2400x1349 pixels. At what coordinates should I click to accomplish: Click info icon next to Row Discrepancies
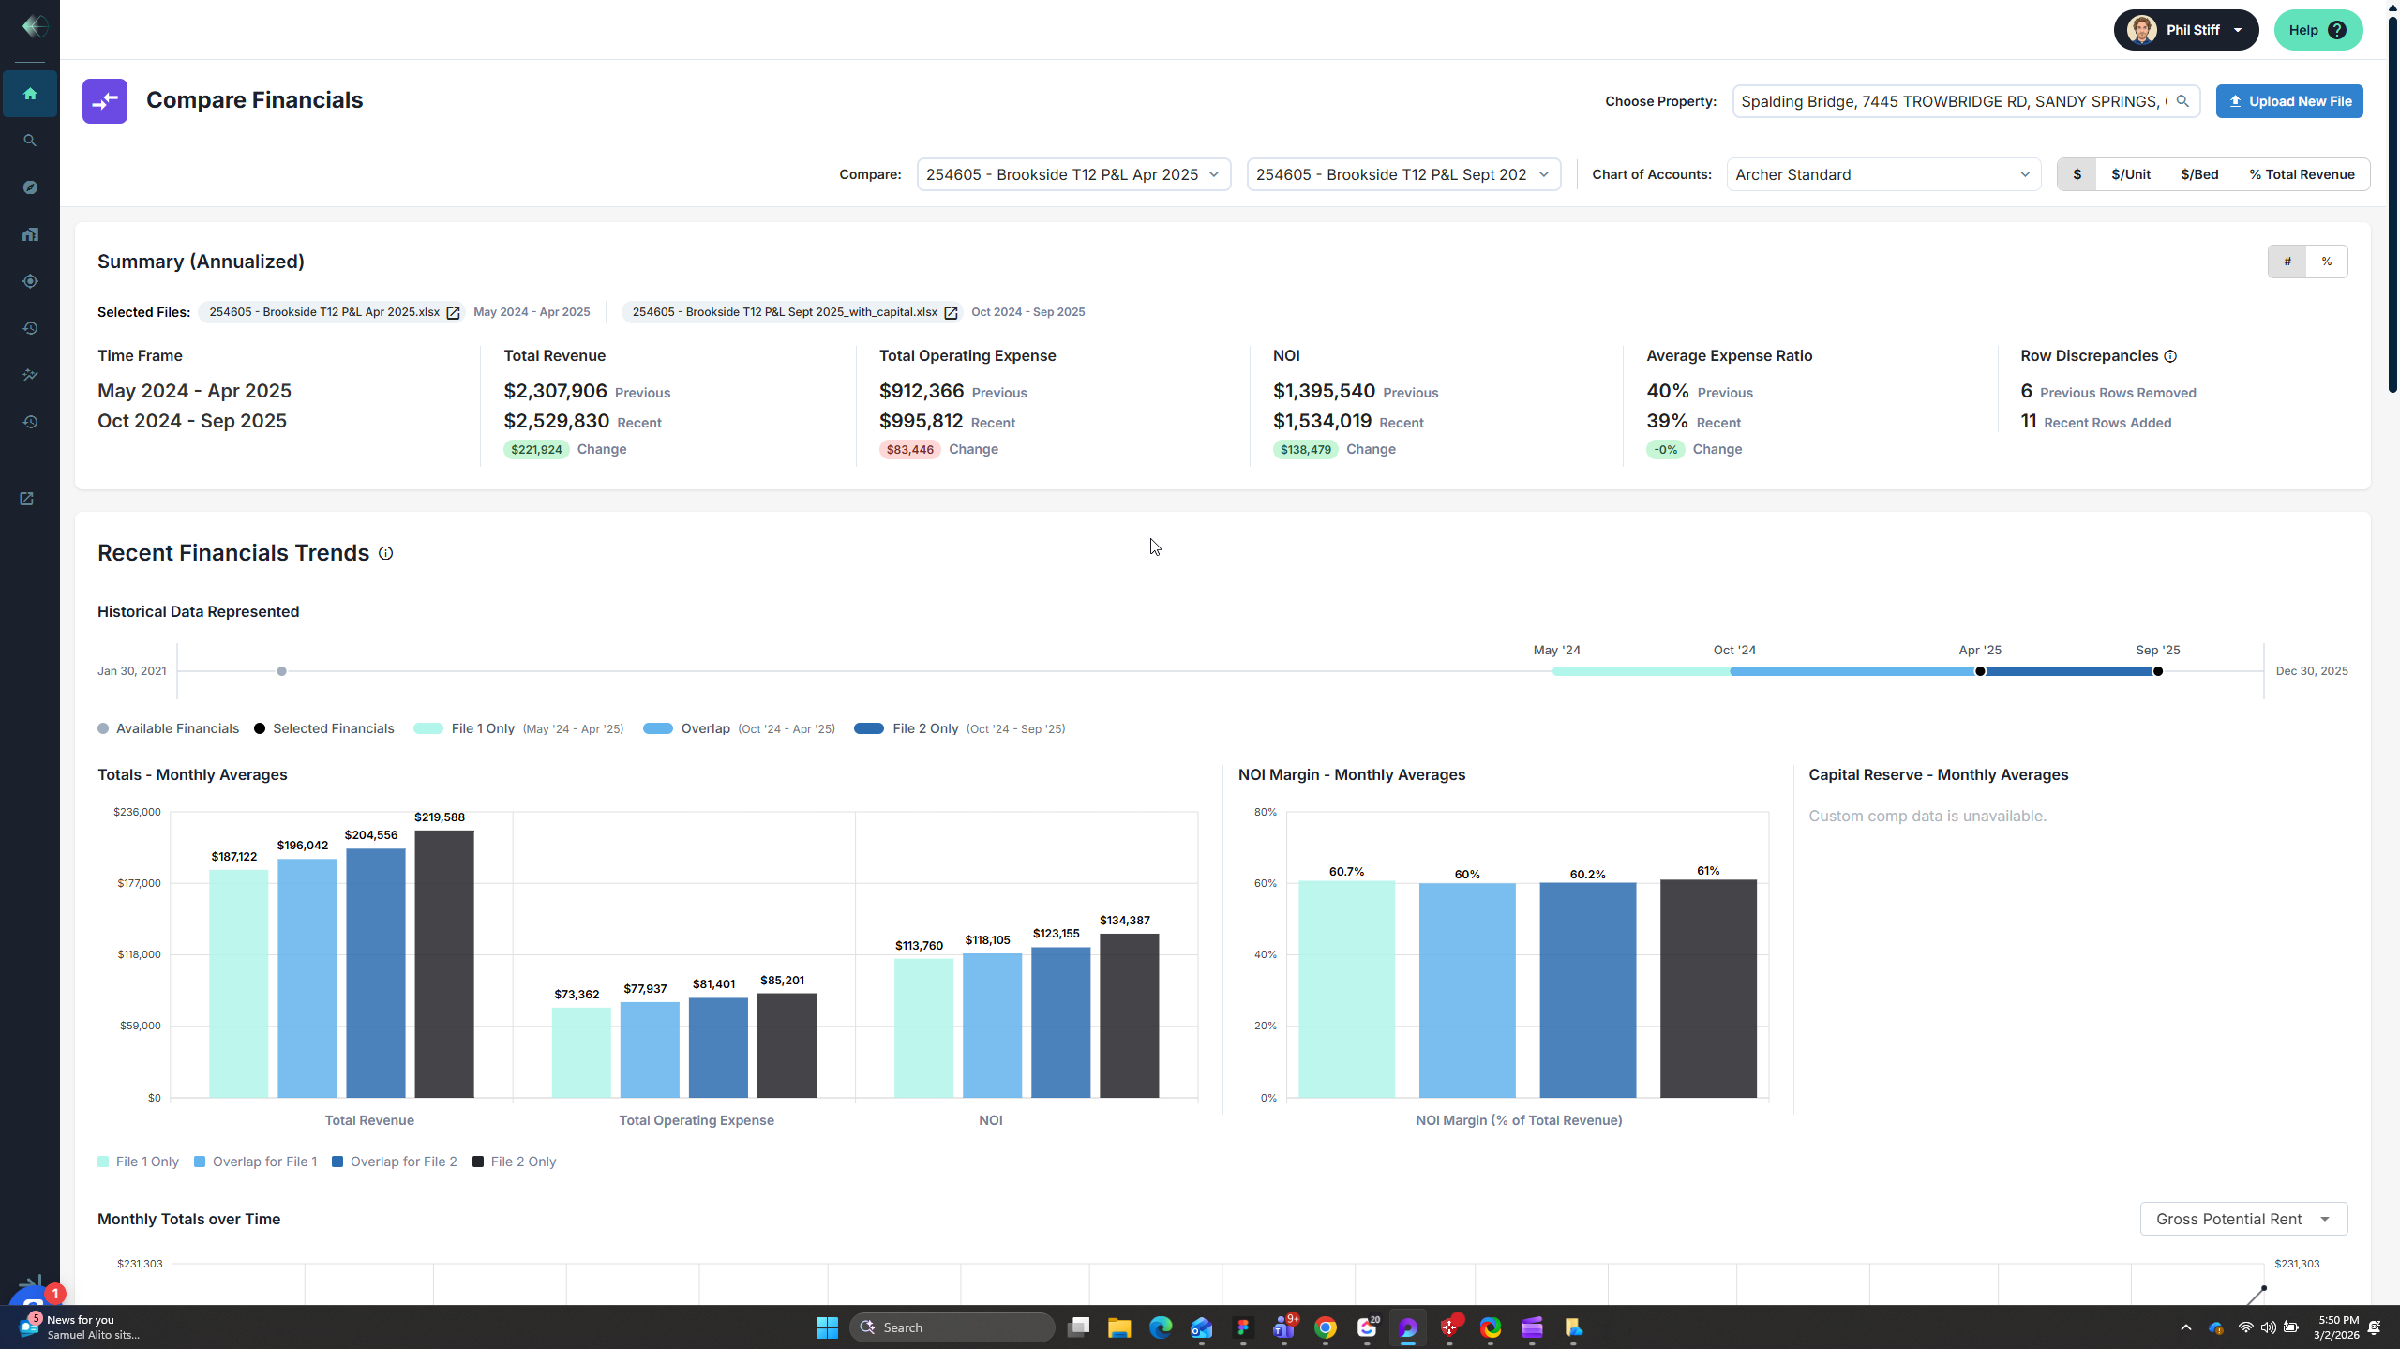2170,356
